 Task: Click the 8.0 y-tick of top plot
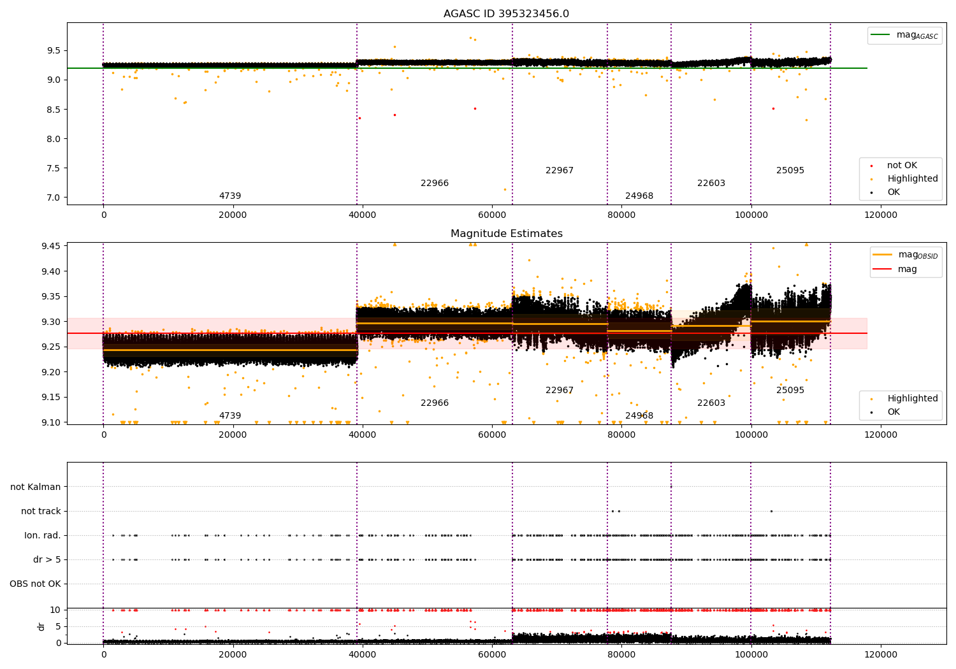[x=54, y=139]
